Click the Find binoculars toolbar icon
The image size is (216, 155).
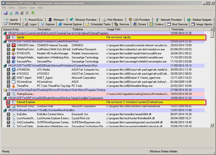16,13
